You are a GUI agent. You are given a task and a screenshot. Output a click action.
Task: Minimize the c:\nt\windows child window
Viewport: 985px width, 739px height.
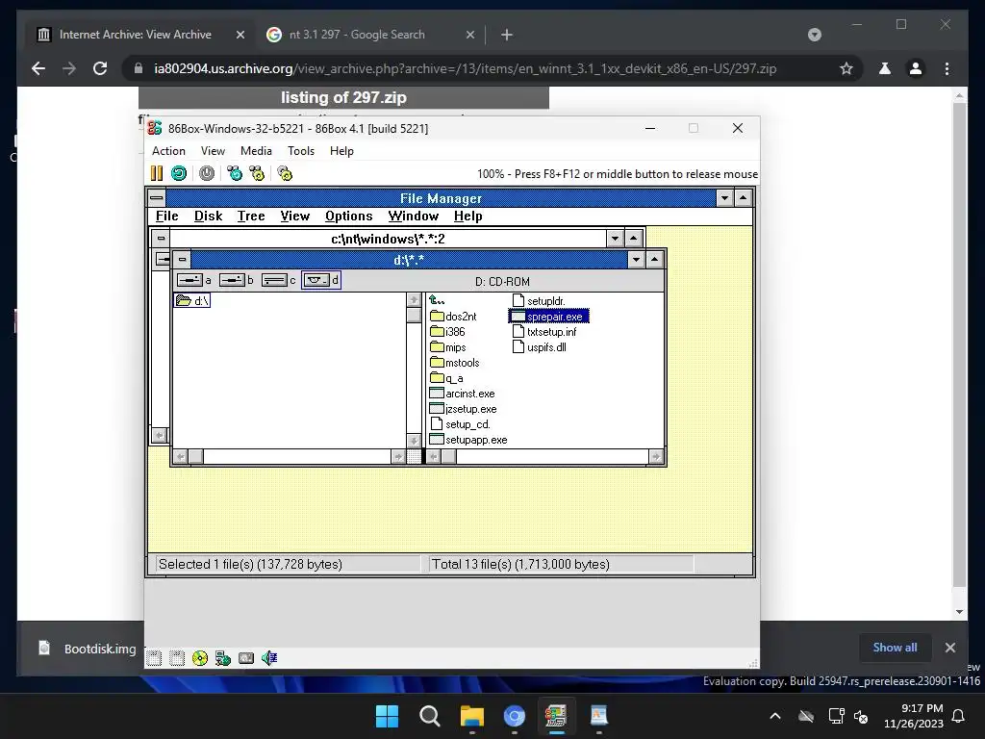[x=615, y=239]
